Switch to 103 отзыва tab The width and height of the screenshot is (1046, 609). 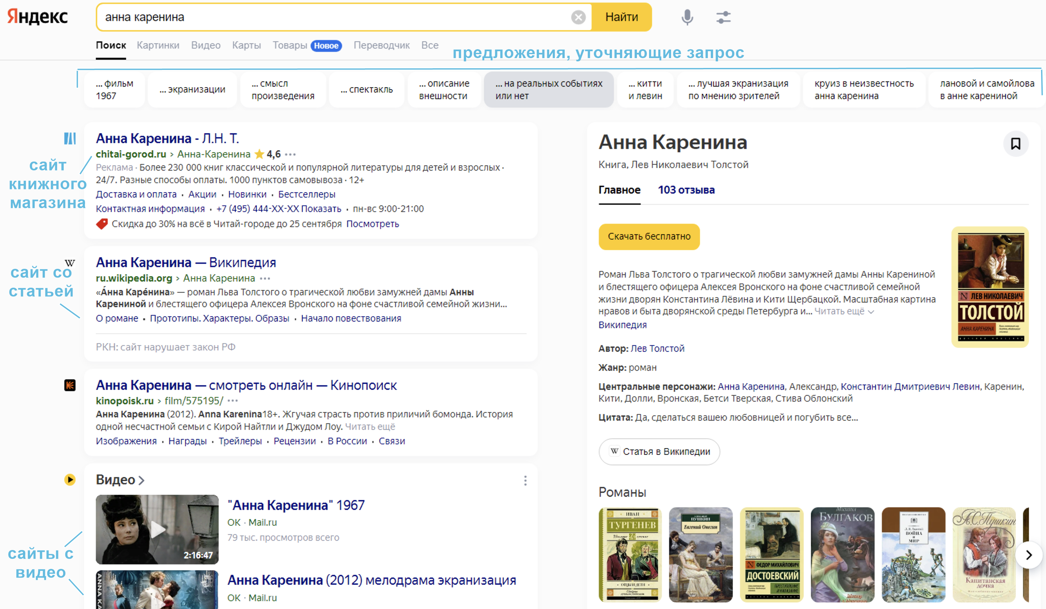point(686,190)
